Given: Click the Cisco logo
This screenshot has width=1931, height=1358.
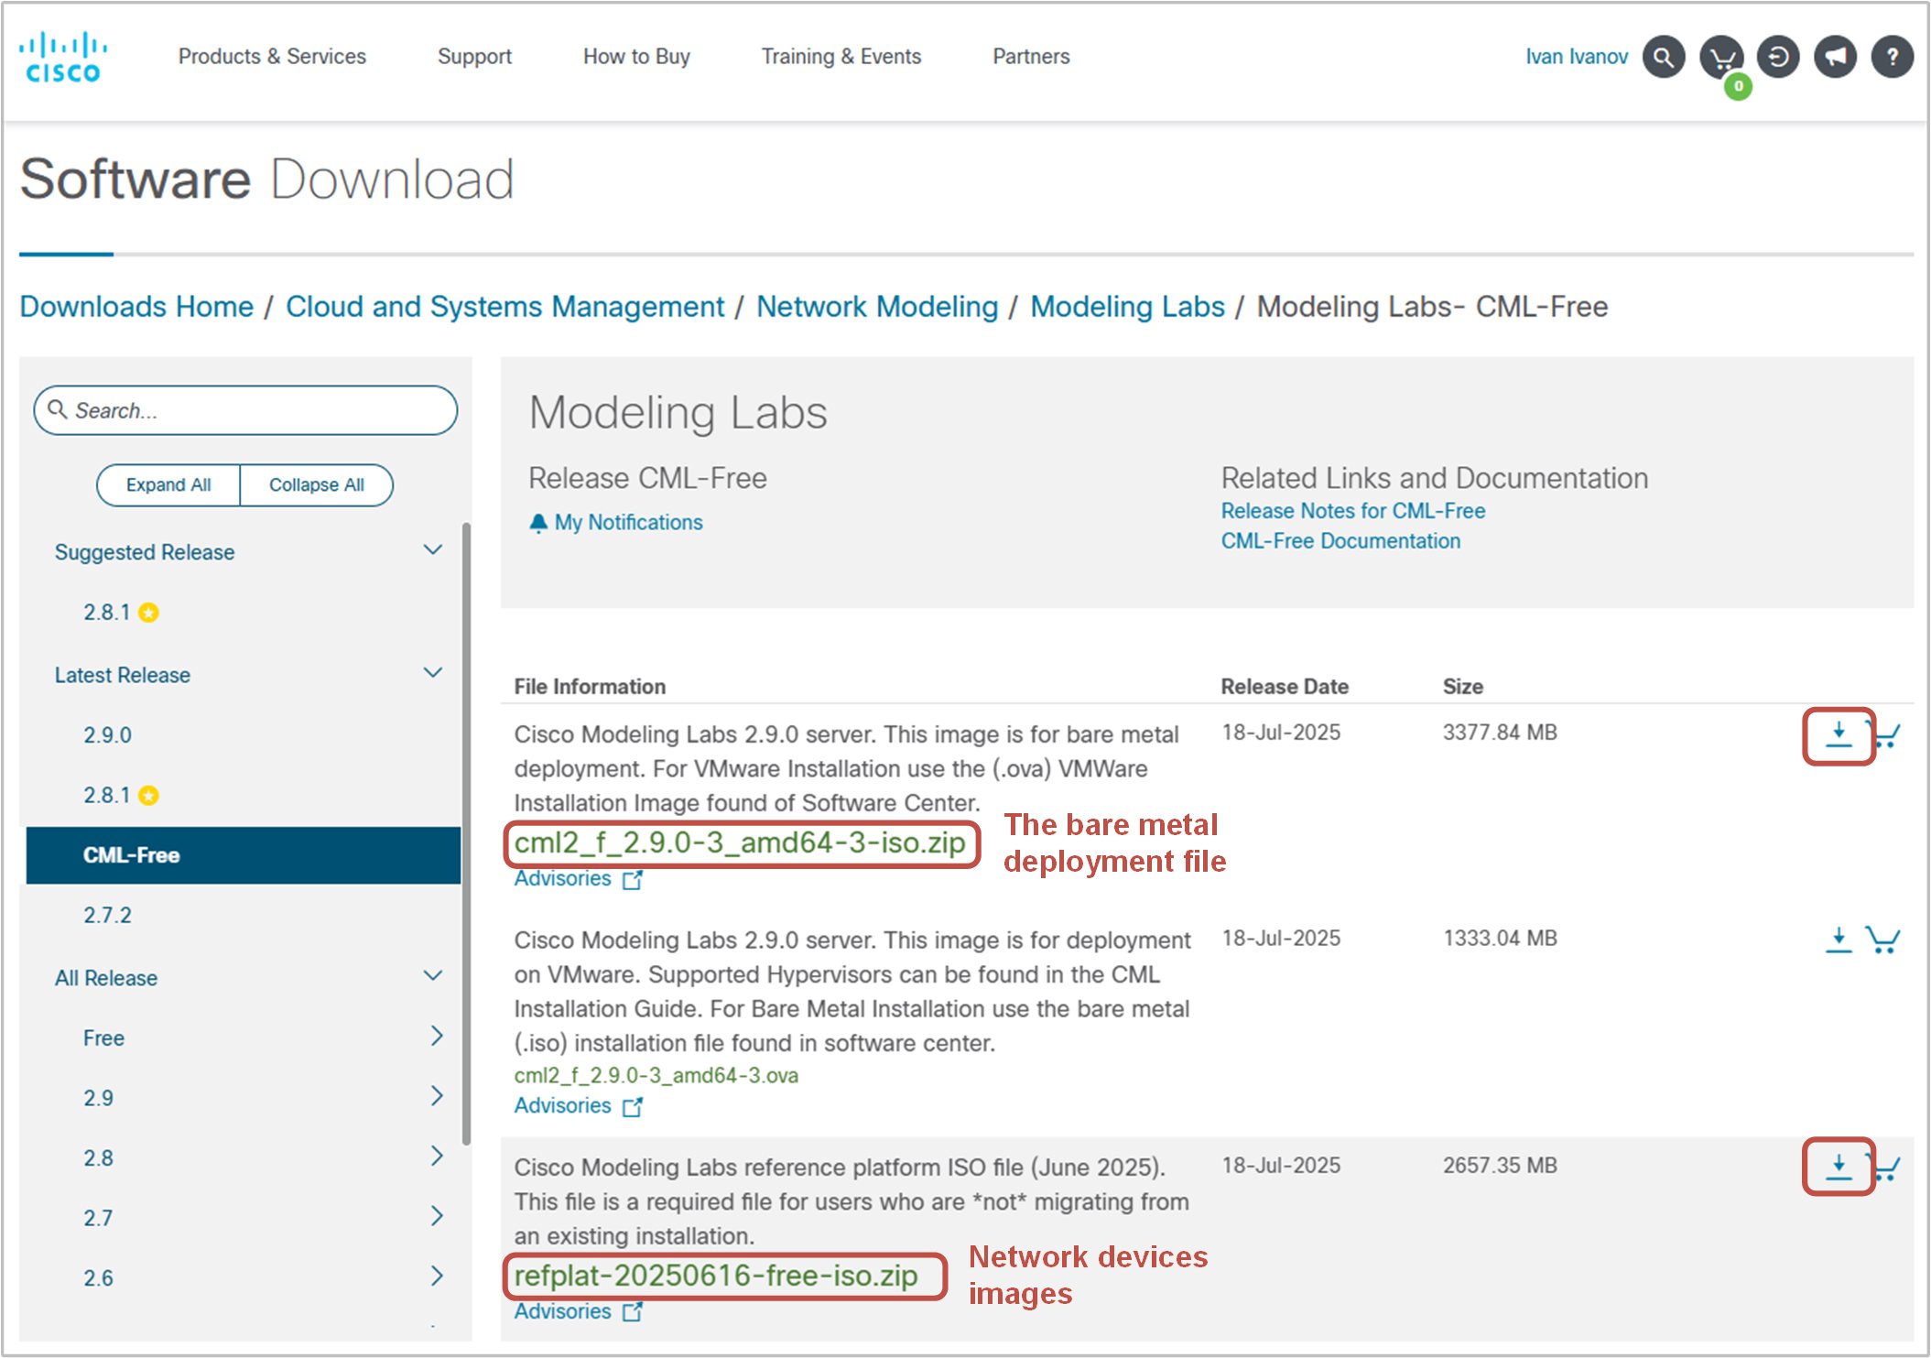Looking at the screenshot, I should (x=63, y=57).
